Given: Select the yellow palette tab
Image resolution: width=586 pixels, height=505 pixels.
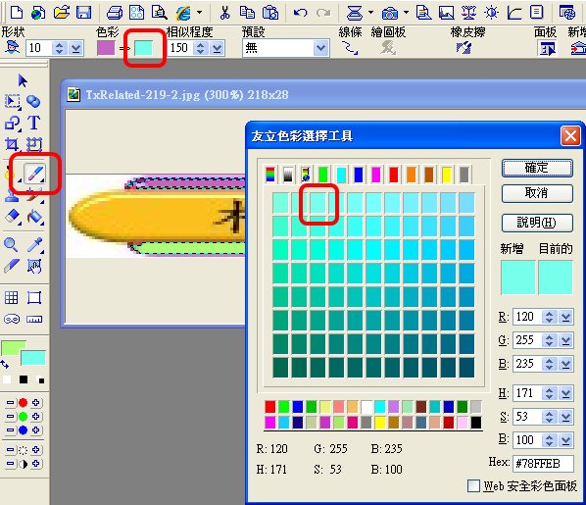Looking at the screenshot, I should pyautogui.click(x=447, y=175).
